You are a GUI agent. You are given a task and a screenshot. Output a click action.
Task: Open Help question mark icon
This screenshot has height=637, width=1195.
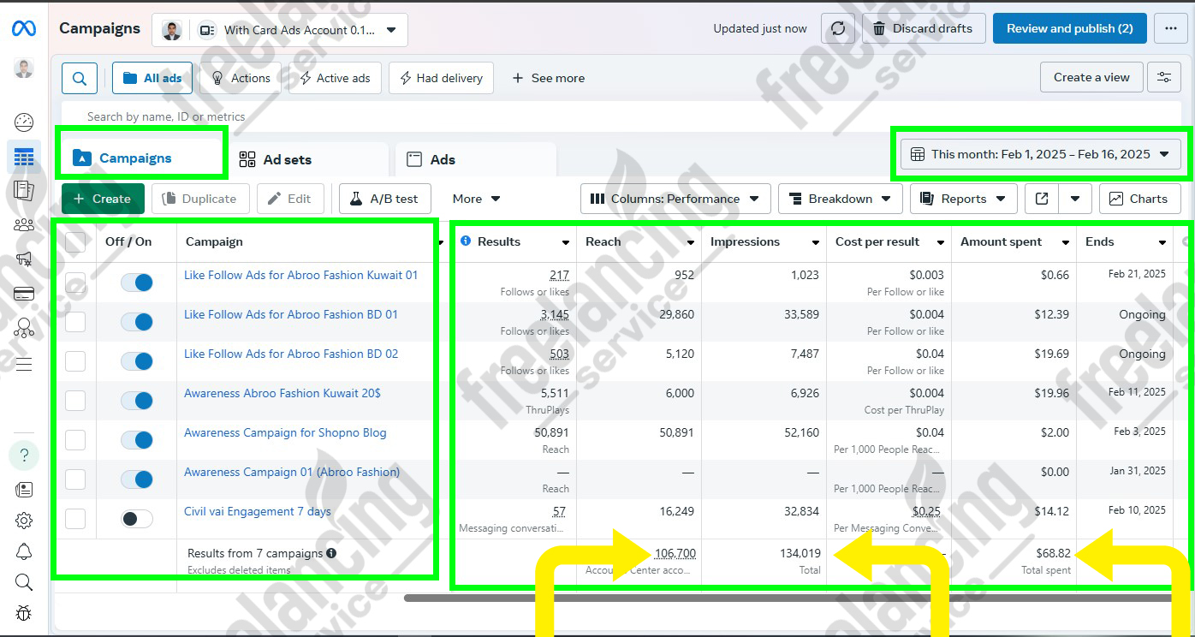tap(24, 455)
